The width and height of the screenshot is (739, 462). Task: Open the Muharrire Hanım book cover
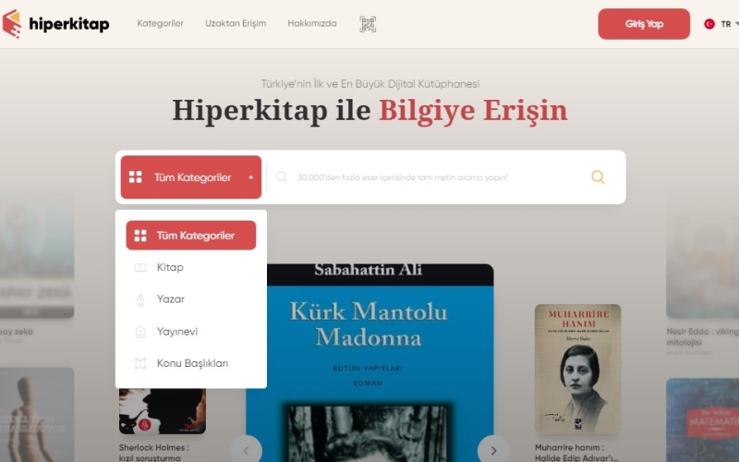click(578, 369)
